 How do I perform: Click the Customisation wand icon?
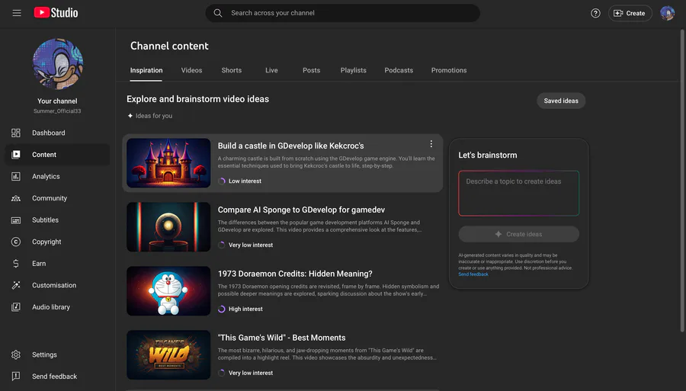pyautogui.click(x=16, y=285)
